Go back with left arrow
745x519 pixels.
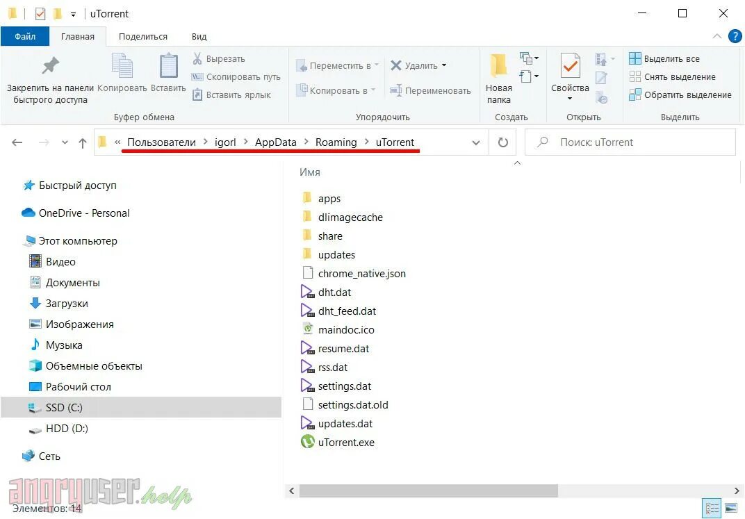coord(17,142)
